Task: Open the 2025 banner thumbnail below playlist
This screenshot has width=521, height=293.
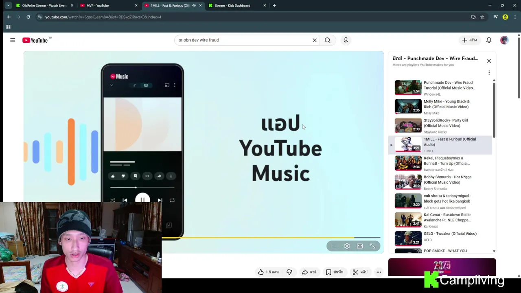Action: [442, 267]
